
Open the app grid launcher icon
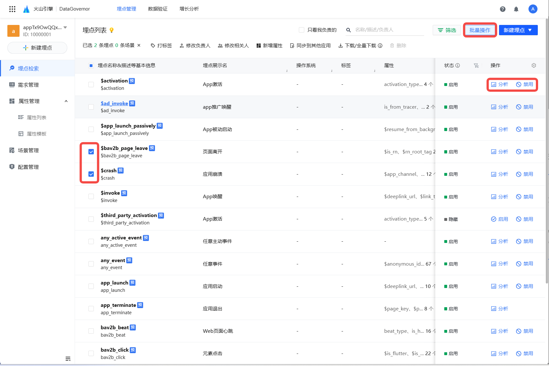click(x=12, y=9)
